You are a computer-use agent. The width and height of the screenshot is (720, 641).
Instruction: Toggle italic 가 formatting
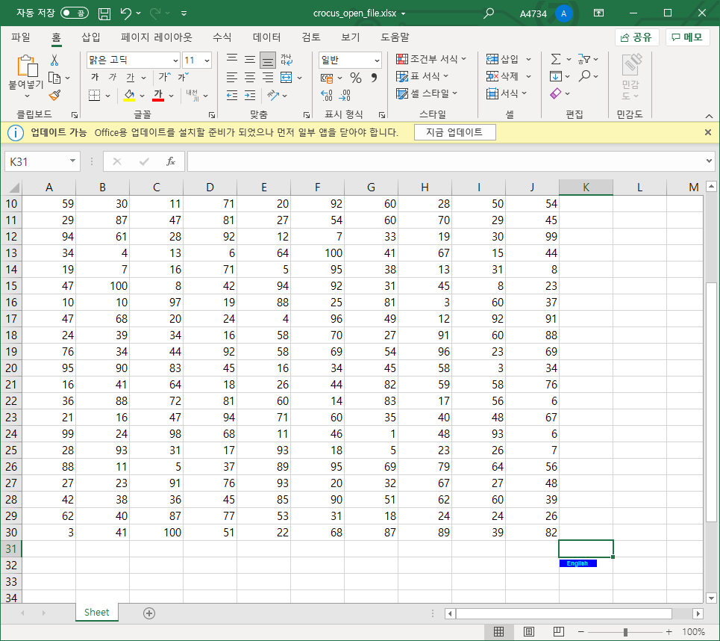click(x=113, y=77)
